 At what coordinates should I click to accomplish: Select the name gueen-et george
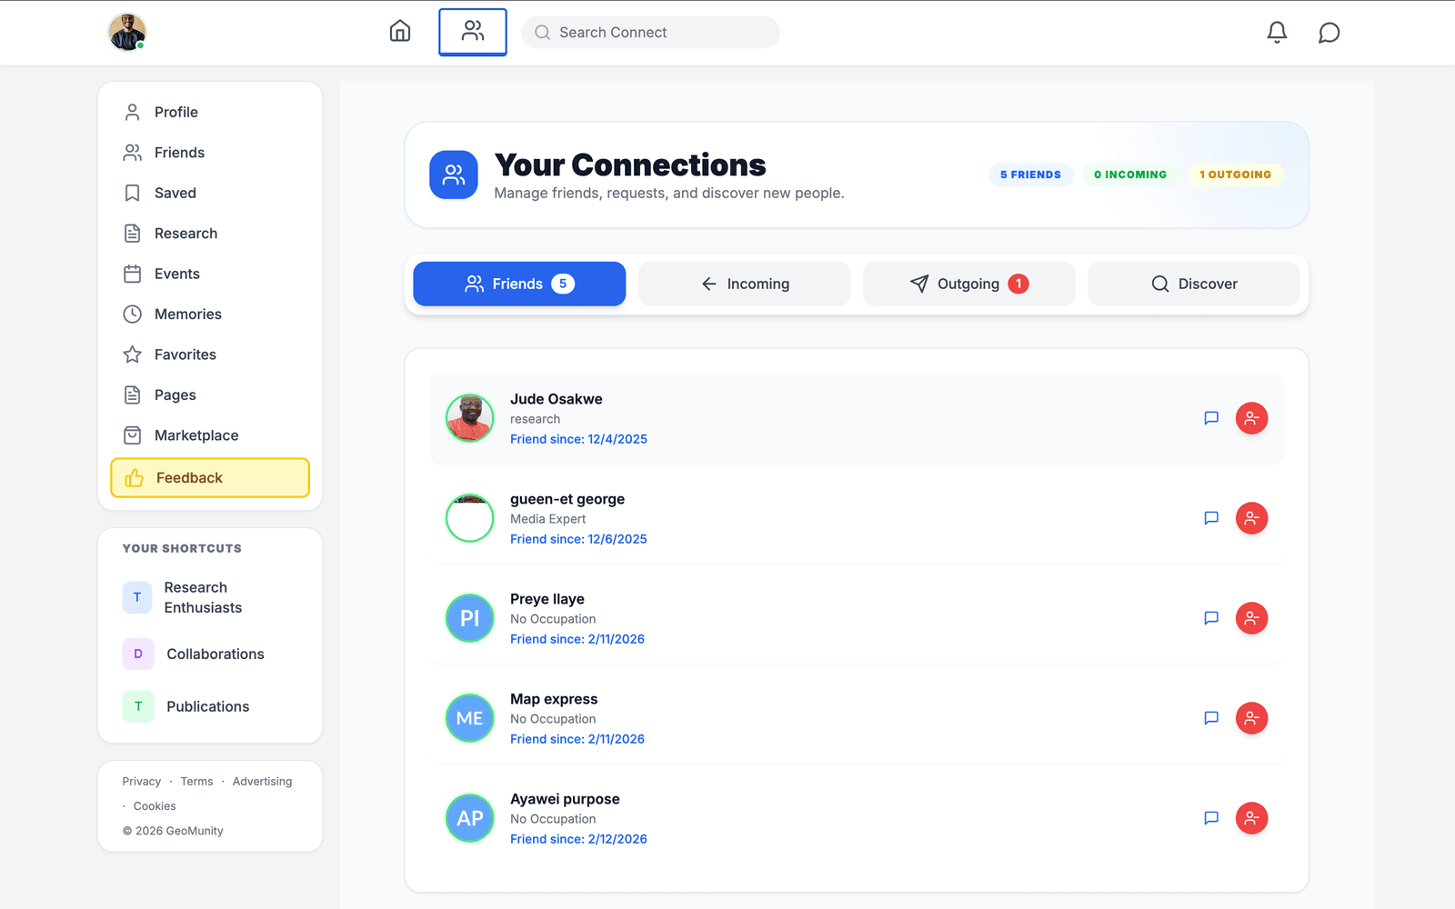tap(567, 499)
